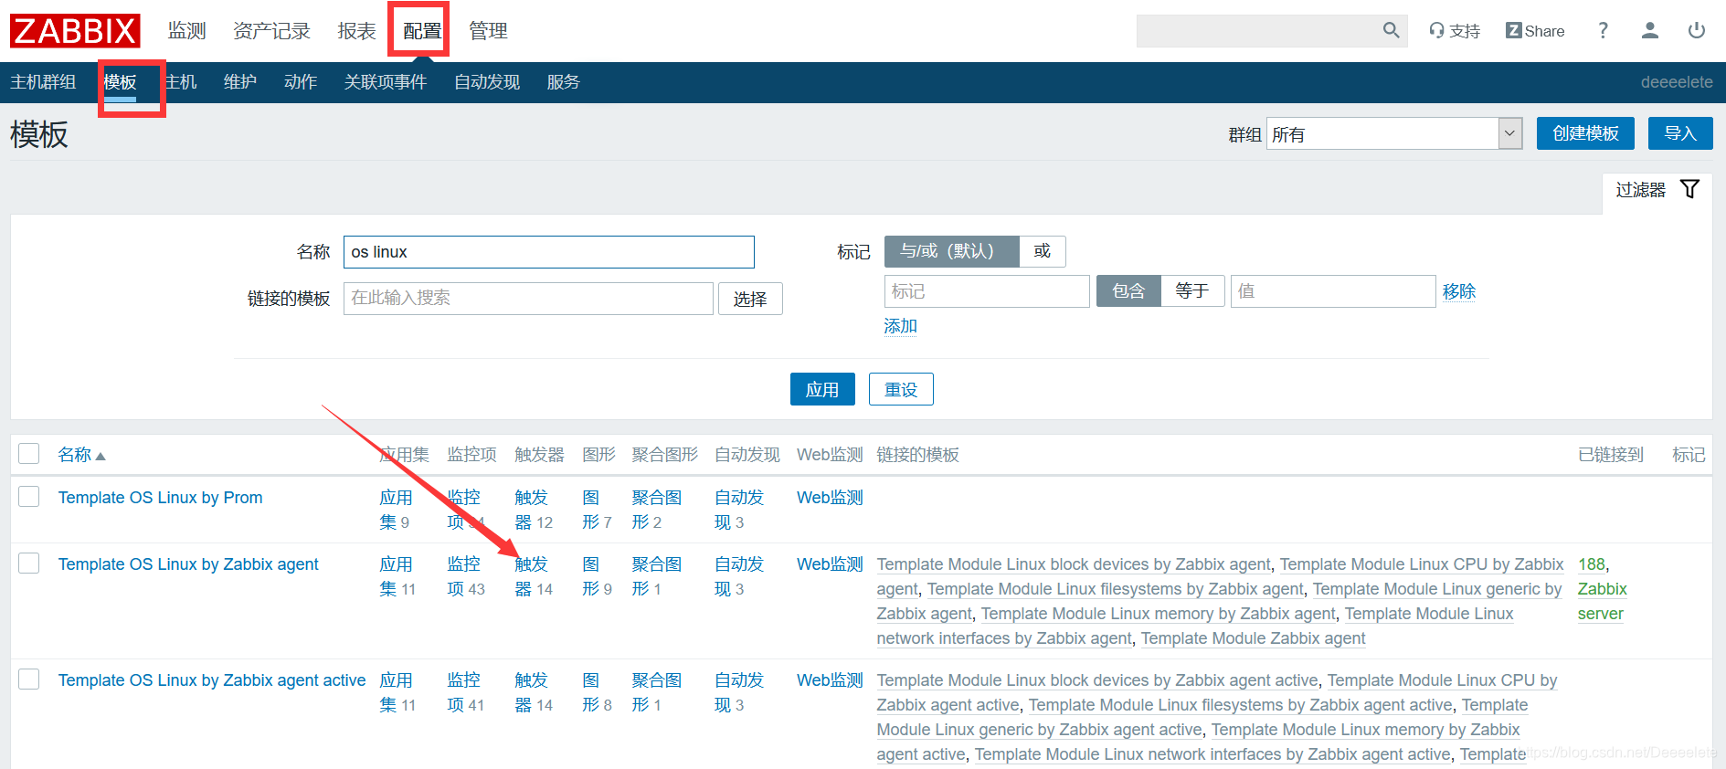The height and width of the screenshot is (769, 1726).
Task: Open Template OS Linux by Zabbix agent
Action: [188, 564]
